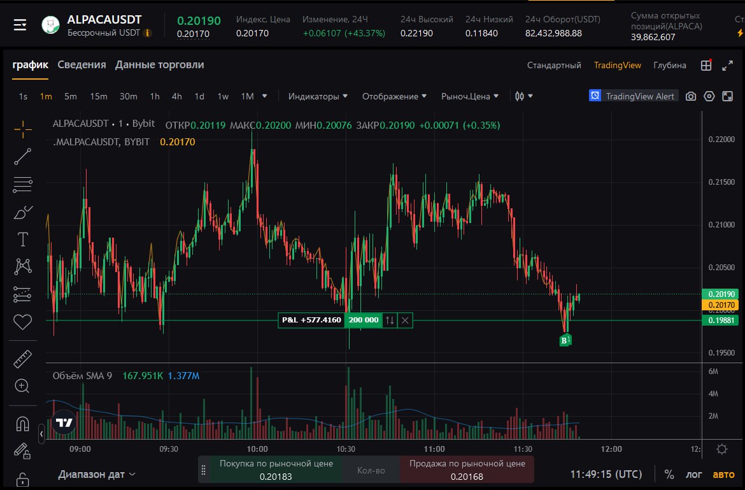
Task: Toggle авто auto scale
Action: [723, 474]
